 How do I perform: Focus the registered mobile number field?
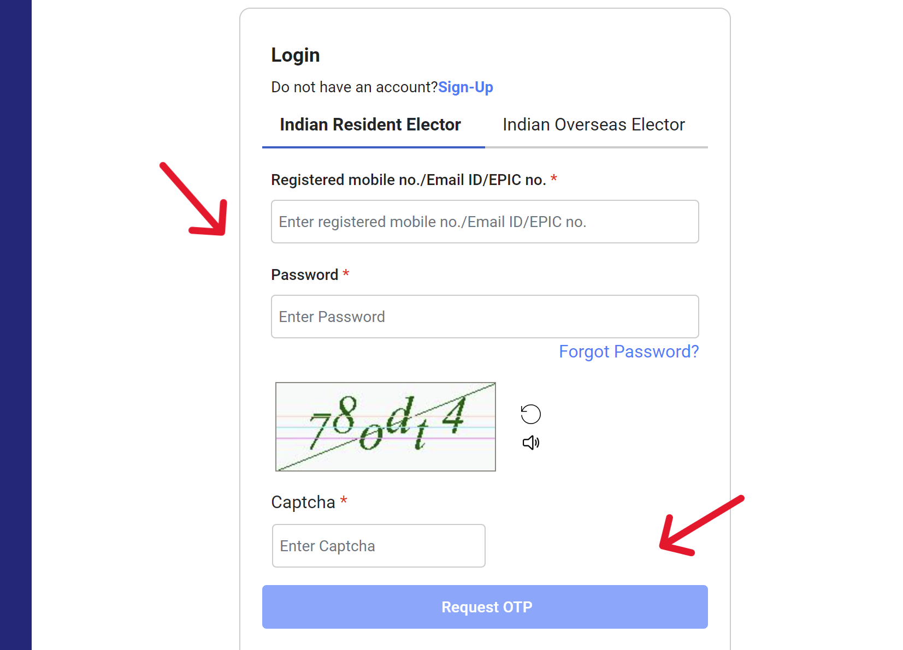[x=485, y=222]
